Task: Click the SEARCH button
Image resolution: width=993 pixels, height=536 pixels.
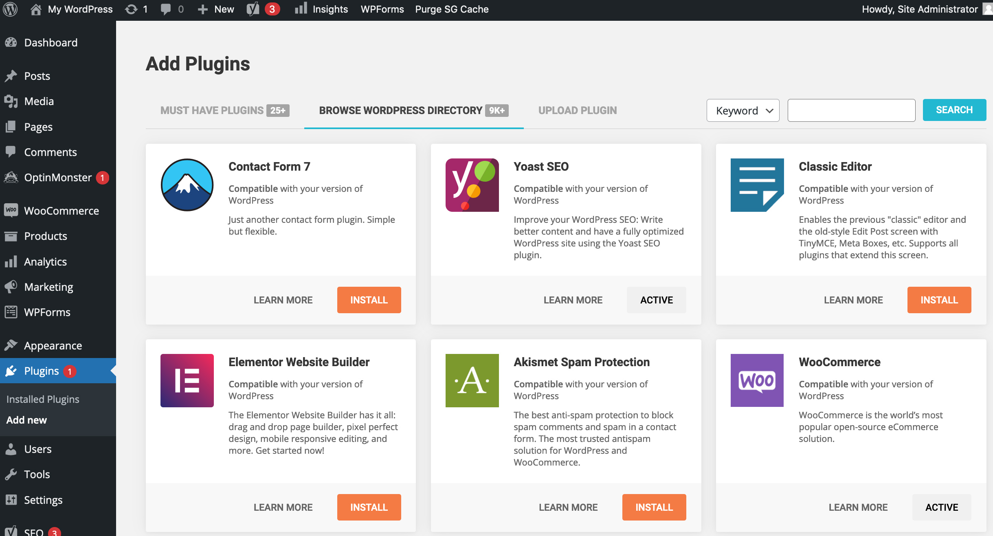Action: (x=954, y=110)
